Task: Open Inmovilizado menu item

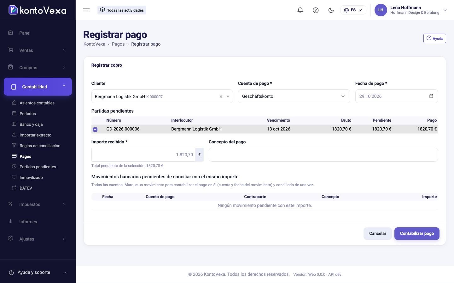Action: pyautogui.click(x=31, y=177)
